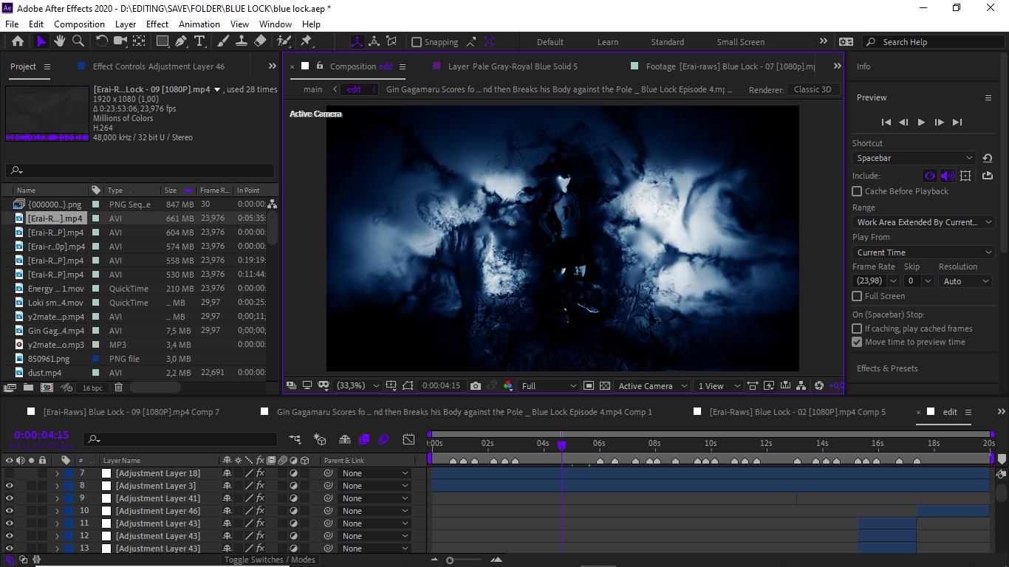The width and height of the screenshot is (1009, 567).
Task: Click the snapshot camera icon in viewer
Action: [476, 385]
